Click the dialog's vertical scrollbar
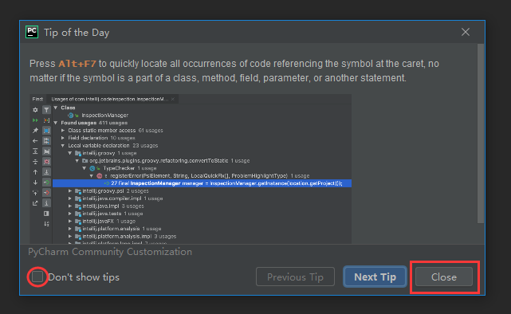Viewport: 511px width, 314px height. click(x=481, y=134)
